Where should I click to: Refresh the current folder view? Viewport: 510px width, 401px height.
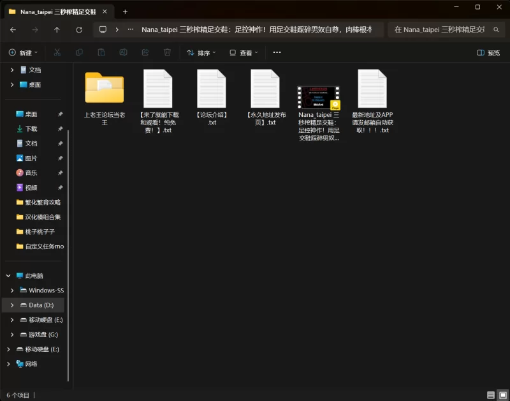click(x=79, y=30)
